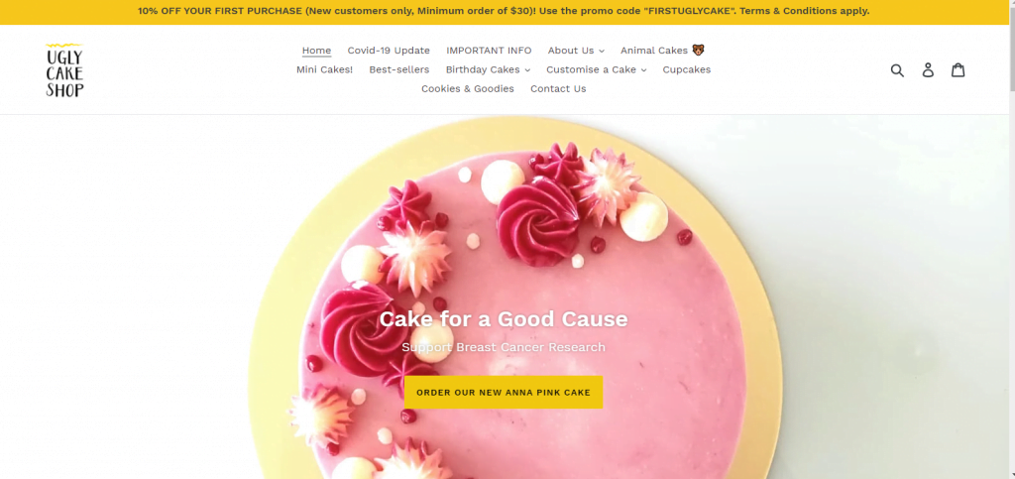Open the search magnifier icon
The image size is (1015, 479).
click(x=897, y=69)
